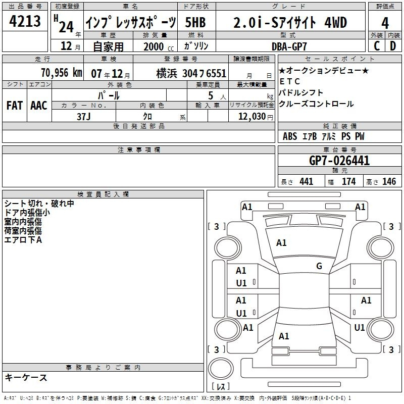Click the G mark on windshield

(x=319, y=266)
